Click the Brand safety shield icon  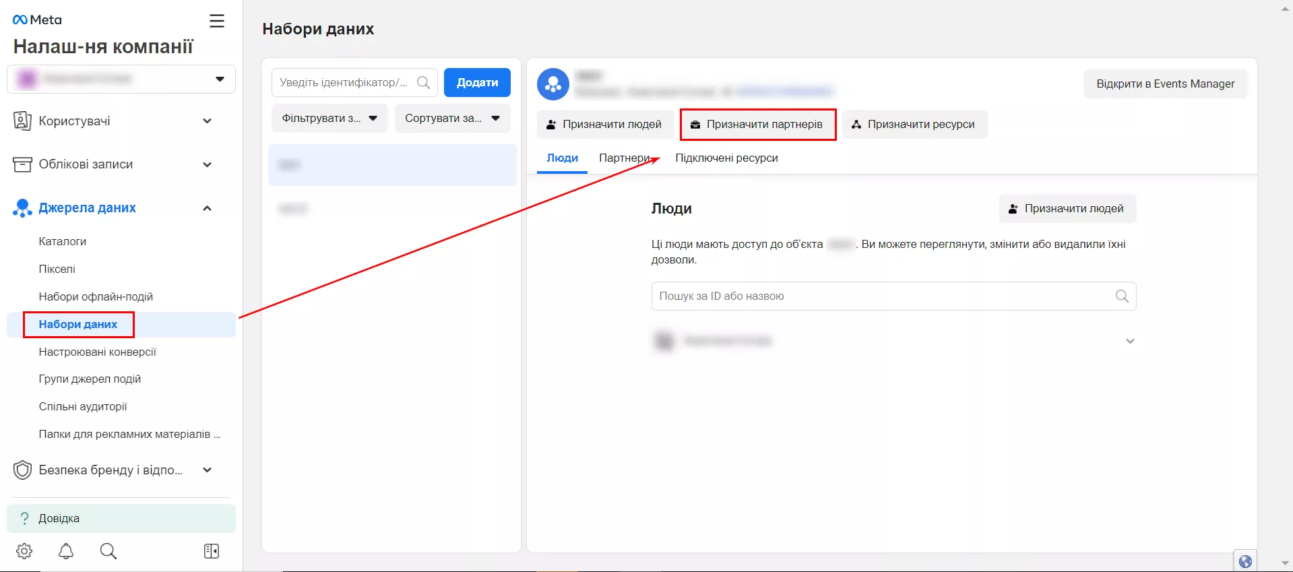click(22, 470)
